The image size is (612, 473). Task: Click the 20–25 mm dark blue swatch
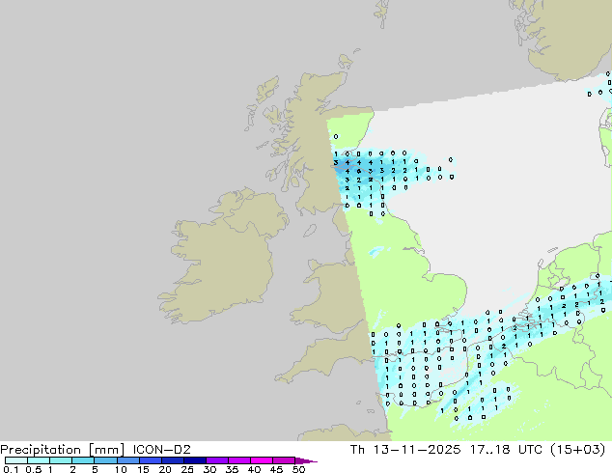tap(172, 460)
